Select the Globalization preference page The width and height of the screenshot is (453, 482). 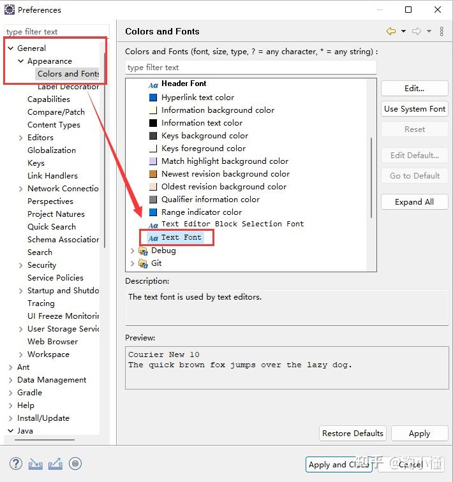pyautogui.click(x=52, y=150)
